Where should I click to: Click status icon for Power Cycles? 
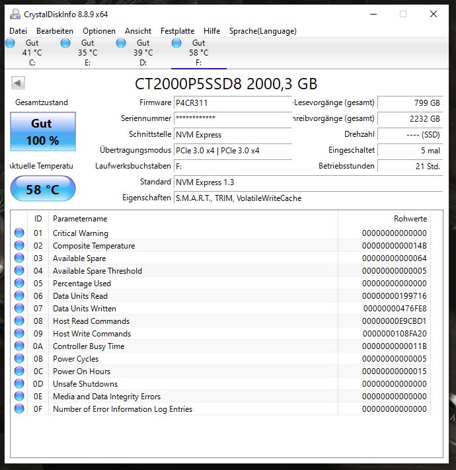pos(19,358)
